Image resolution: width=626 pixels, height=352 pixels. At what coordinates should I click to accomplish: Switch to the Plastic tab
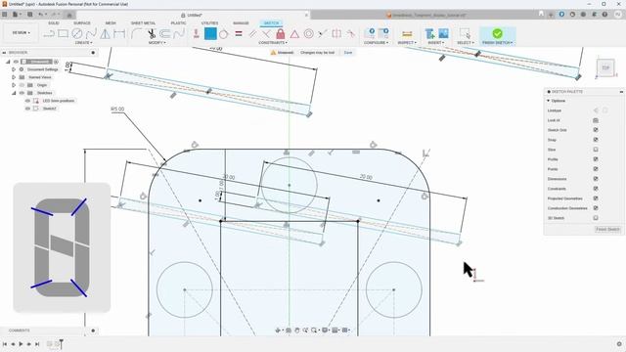(178, 23)
